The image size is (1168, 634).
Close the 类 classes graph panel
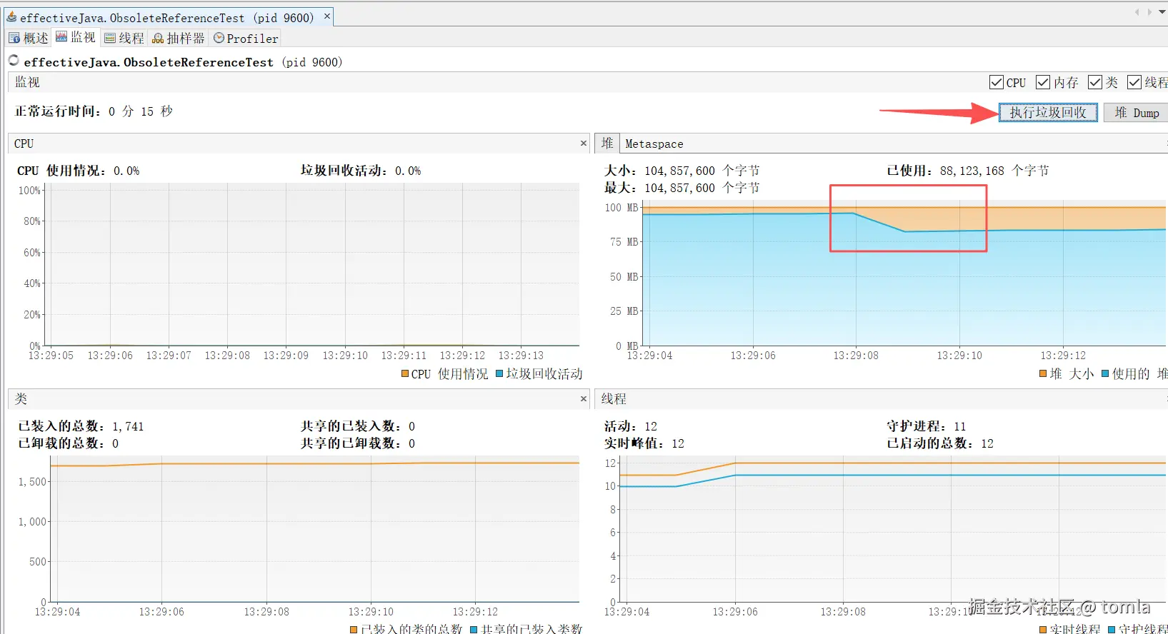coord(584,399)
